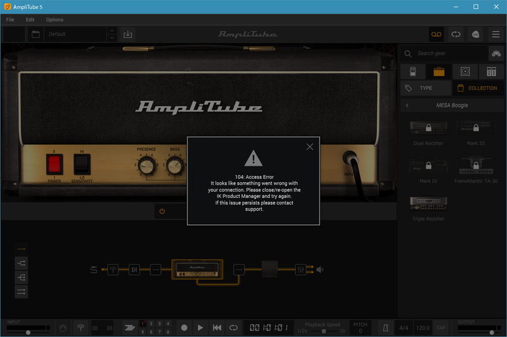This screenshot has height=337, width=507.
Task: Select the parallel dual-line routing icon
Action: (x=21, y=292)
